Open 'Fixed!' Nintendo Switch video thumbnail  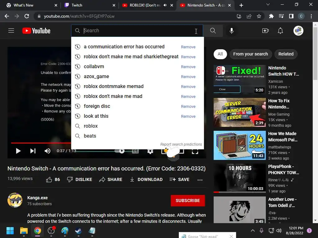240,79
